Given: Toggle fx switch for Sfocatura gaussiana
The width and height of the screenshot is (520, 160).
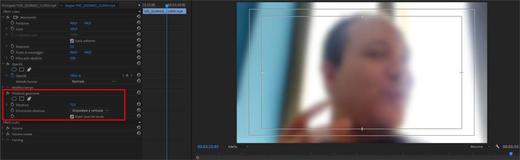Looking at the screenshot, I should pyautogui.click(x=8, y=93).
